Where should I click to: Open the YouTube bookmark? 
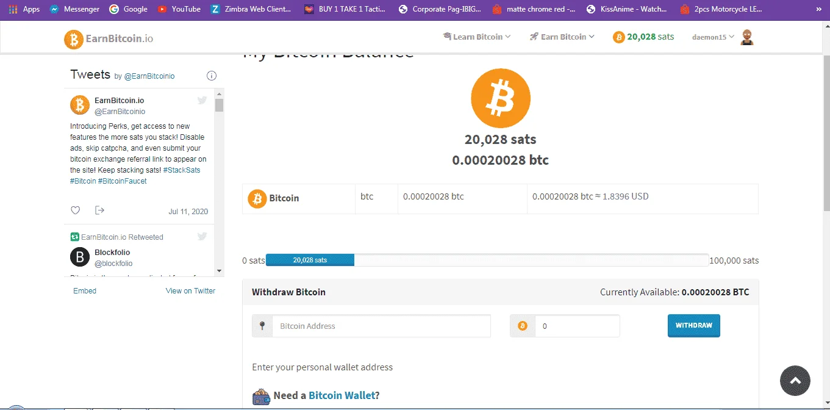(179, 9)
